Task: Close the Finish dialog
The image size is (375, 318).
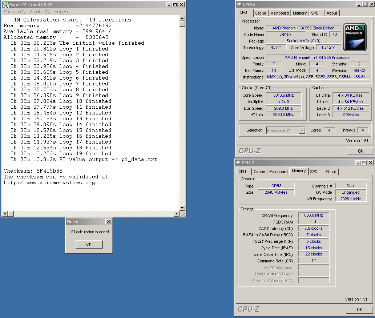Action: pyautogui.click(x=108, y=222)
